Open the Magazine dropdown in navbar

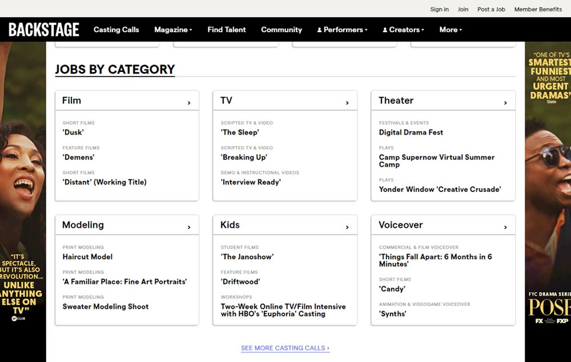(x=173, y=30)
